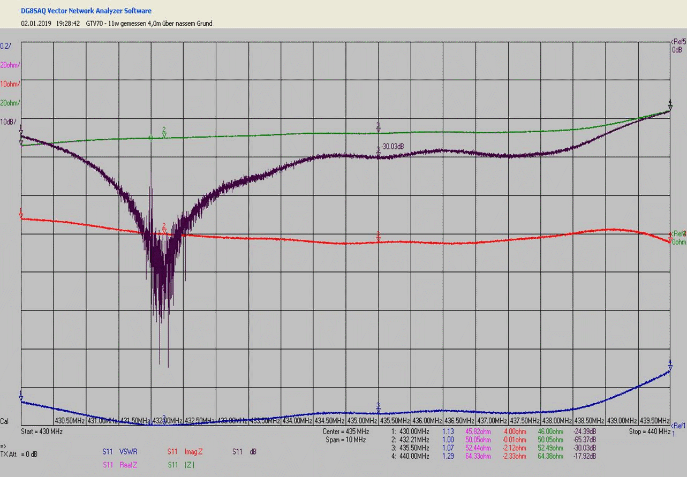Click the Span = 10 MHz label

[x=345, y=440]
